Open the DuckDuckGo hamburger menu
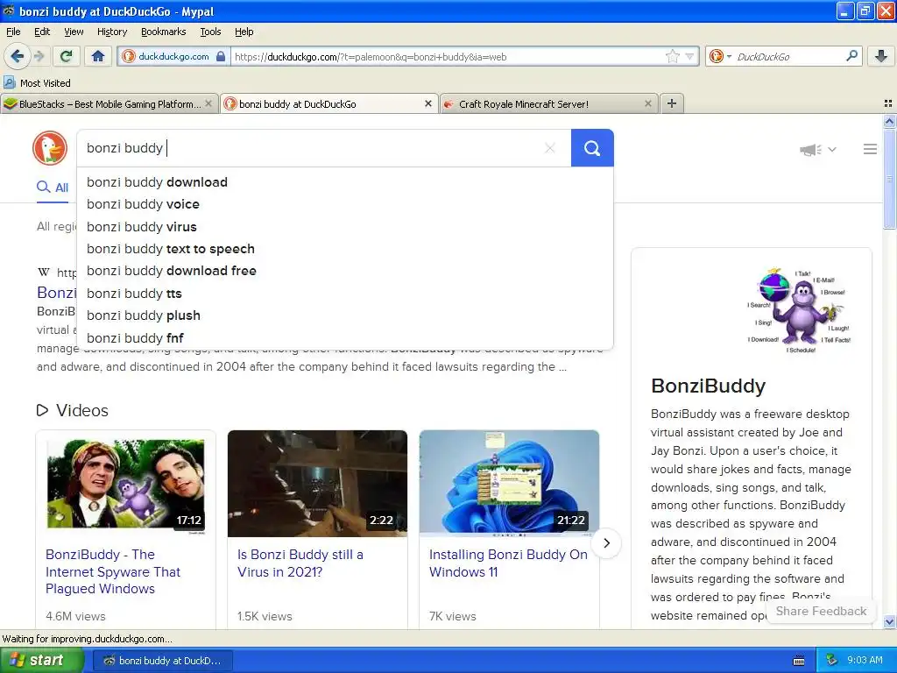Viewport: 897px width, 673px height. click(x=870, y=149)
